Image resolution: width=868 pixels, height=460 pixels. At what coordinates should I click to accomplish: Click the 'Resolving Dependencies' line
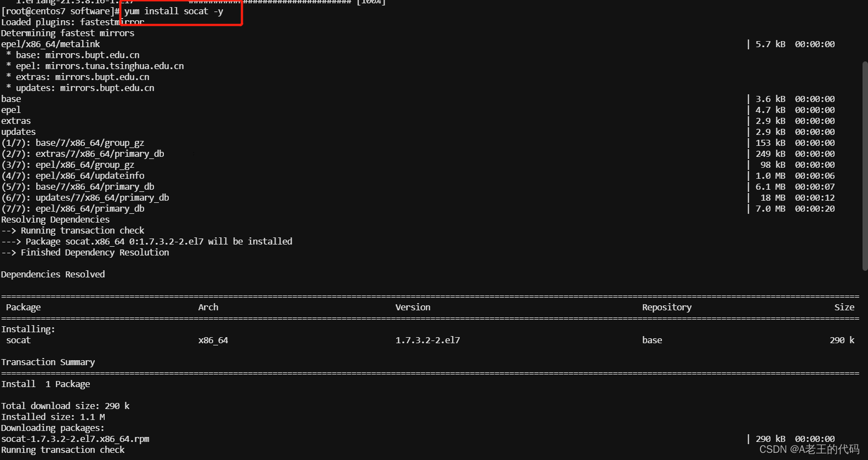pos(55,219)
